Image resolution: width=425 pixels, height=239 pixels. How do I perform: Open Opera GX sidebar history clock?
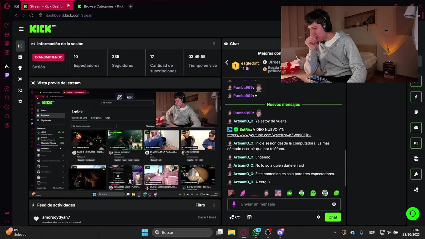click(x=7, y=107)
